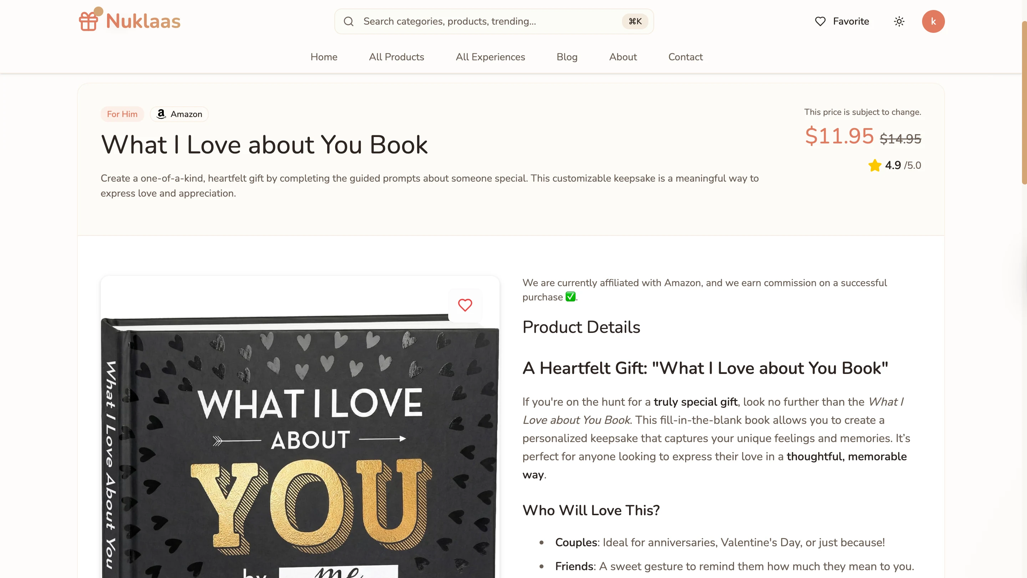Open the user avatar 'k' menu
The width and height of the screenshot is (1027, 578).
(x=933, y=21)
